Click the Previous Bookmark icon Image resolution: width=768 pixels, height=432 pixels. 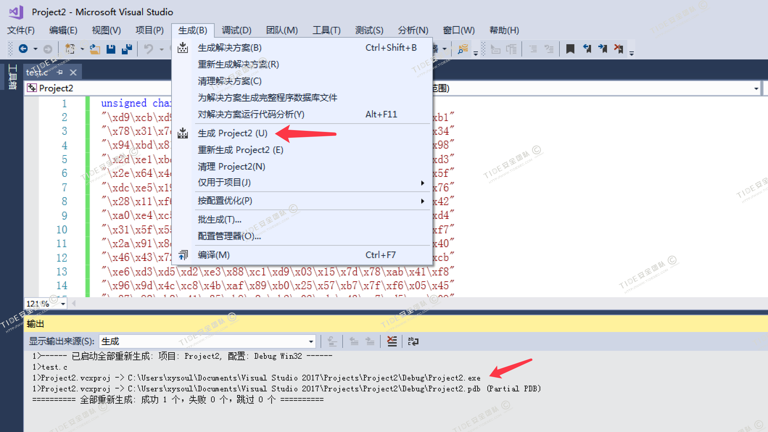[x=587, y=49]
